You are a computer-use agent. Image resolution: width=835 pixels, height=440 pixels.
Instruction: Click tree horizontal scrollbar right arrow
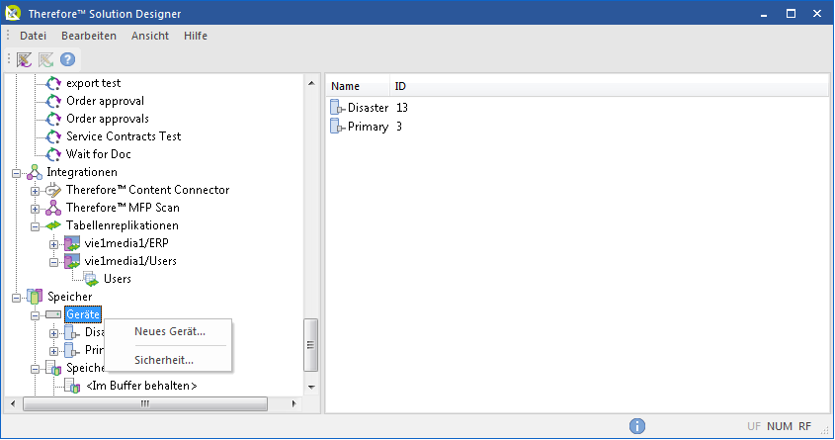point(293,403)
